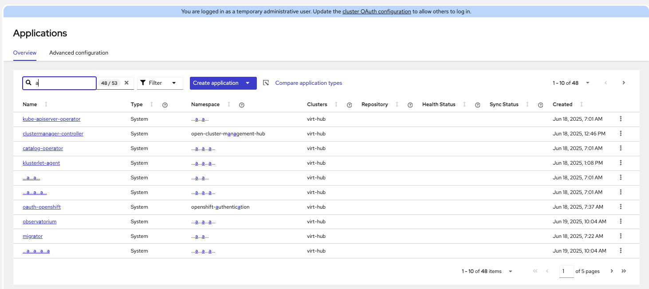
Task: Open the actions menu for the oauth-openshift row
Action: [x=621, y=207]
